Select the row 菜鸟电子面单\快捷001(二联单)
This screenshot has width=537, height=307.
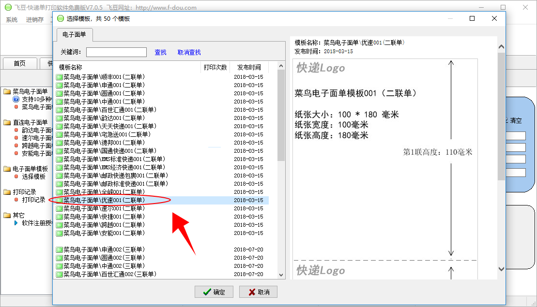162,217
